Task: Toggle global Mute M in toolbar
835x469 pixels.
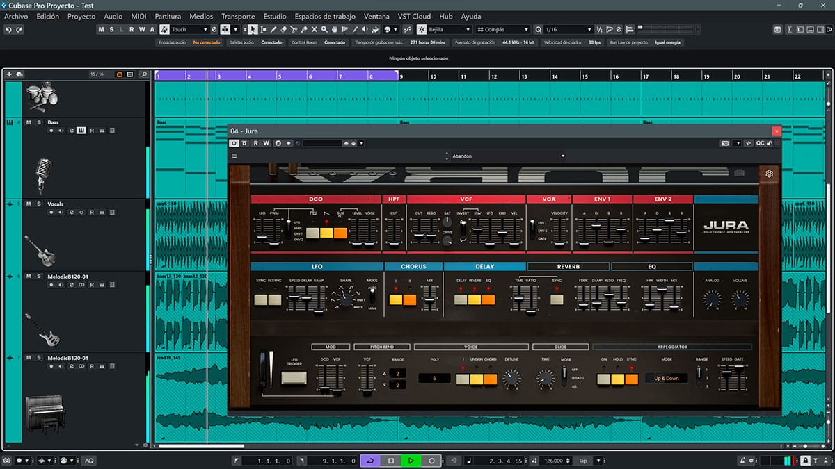Action: click(x=101, y=29)
